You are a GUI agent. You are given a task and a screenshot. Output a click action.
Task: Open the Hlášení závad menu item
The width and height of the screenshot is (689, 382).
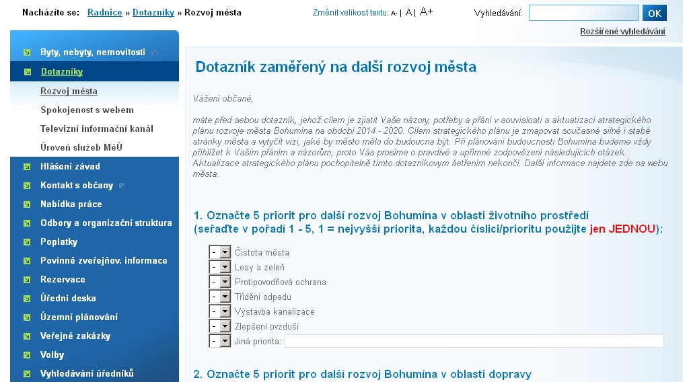click(x=70, y=166)
